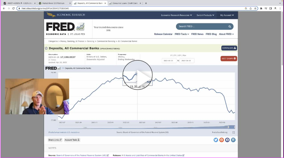This screenshot has width=284, height=158.
Task: Switch to the Market Rover 2.0 Platinum tab
Action: 54,3
